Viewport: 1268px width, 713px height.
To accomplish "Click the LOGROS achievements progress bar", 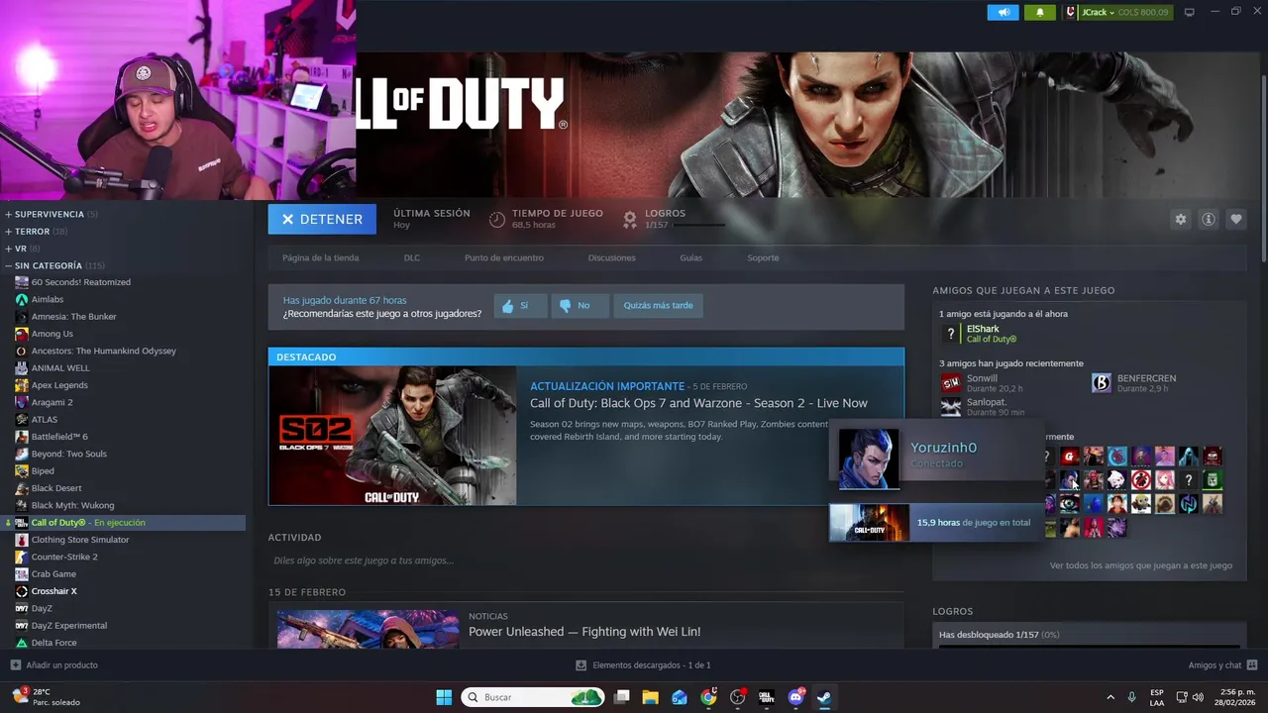I will [699, 225].
